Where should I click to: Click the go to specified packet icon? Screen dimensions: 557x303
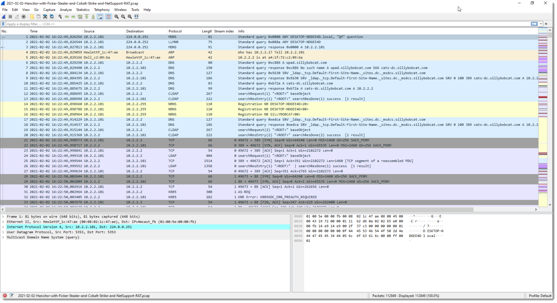pos(80,17)
